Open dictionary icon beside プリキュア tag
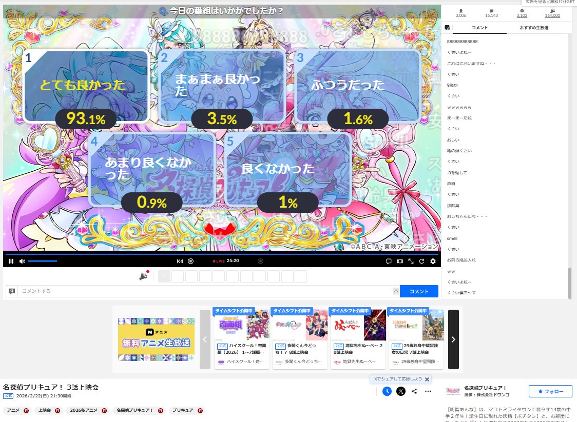 point(200,411)
